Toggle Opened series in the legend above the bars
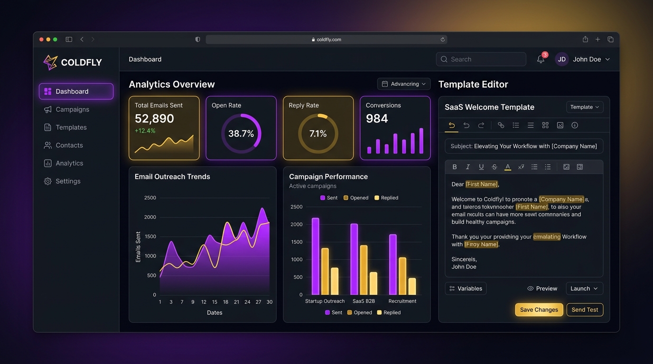The image size is (653, 364). click(356, 198)
